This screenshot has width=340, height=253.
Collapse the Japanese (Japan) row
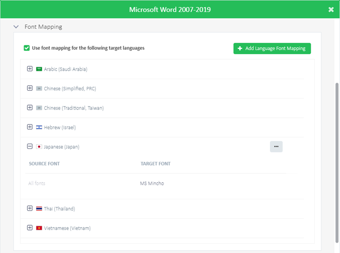click(x=30, y=146)
